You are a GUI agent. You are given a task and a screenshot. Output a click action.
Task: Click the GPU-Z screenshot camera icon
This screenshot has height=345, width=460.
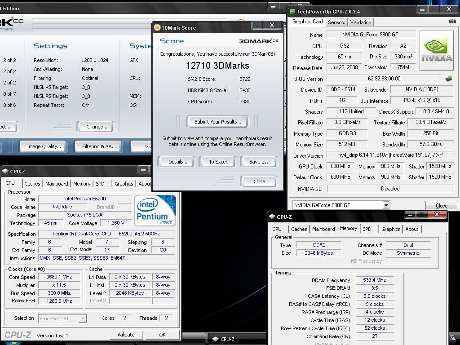coord(452,22)
